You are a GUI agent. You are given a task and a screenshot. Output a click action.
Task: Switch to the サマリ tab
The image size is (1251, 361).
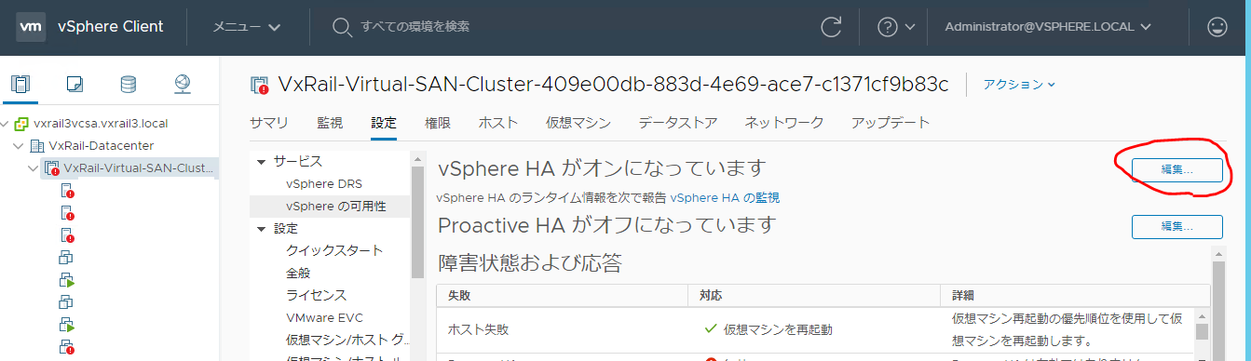click(269, 123)
